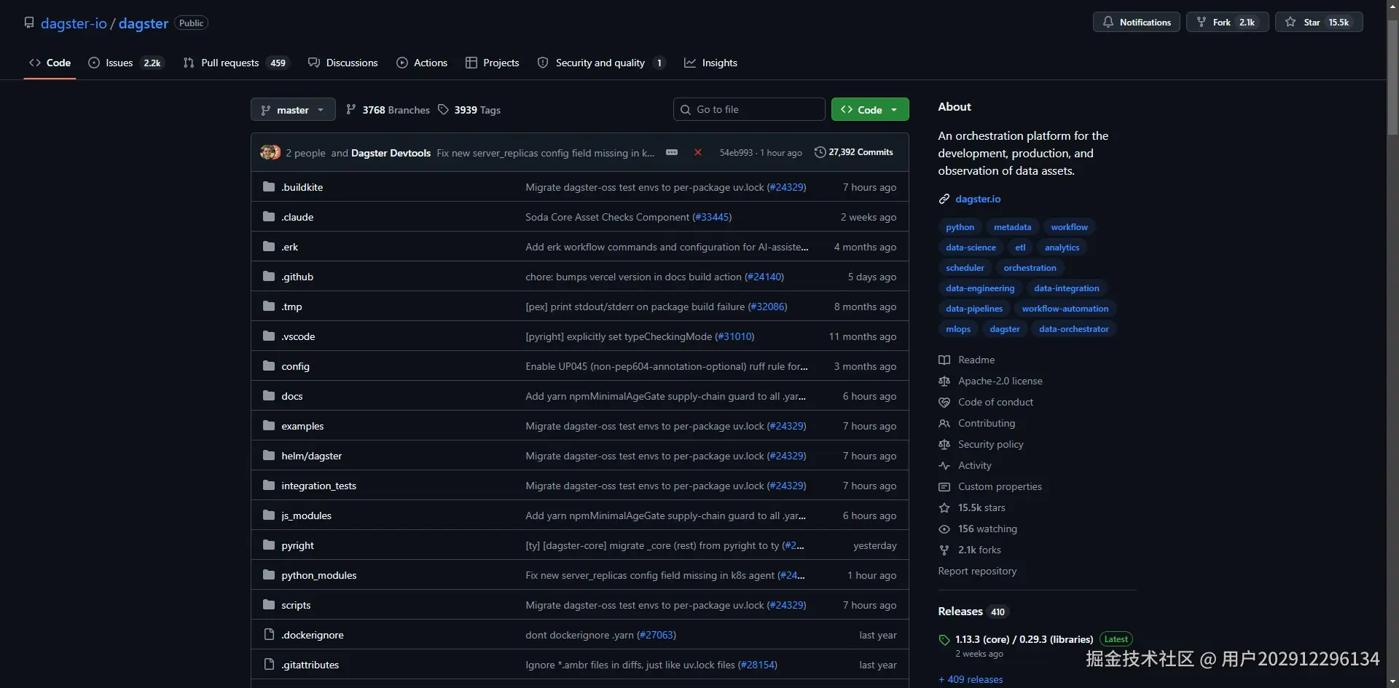Open the Security policy link
The image size is (1399, 688).
[x=990, y=444]
